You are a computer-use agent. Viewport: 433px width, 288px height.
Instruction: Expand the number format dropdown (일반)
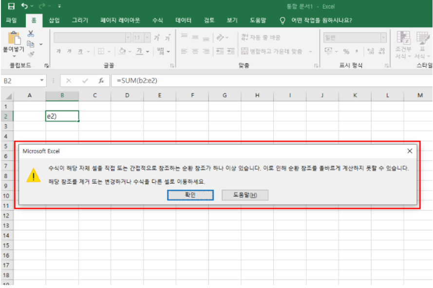[384, 37]
